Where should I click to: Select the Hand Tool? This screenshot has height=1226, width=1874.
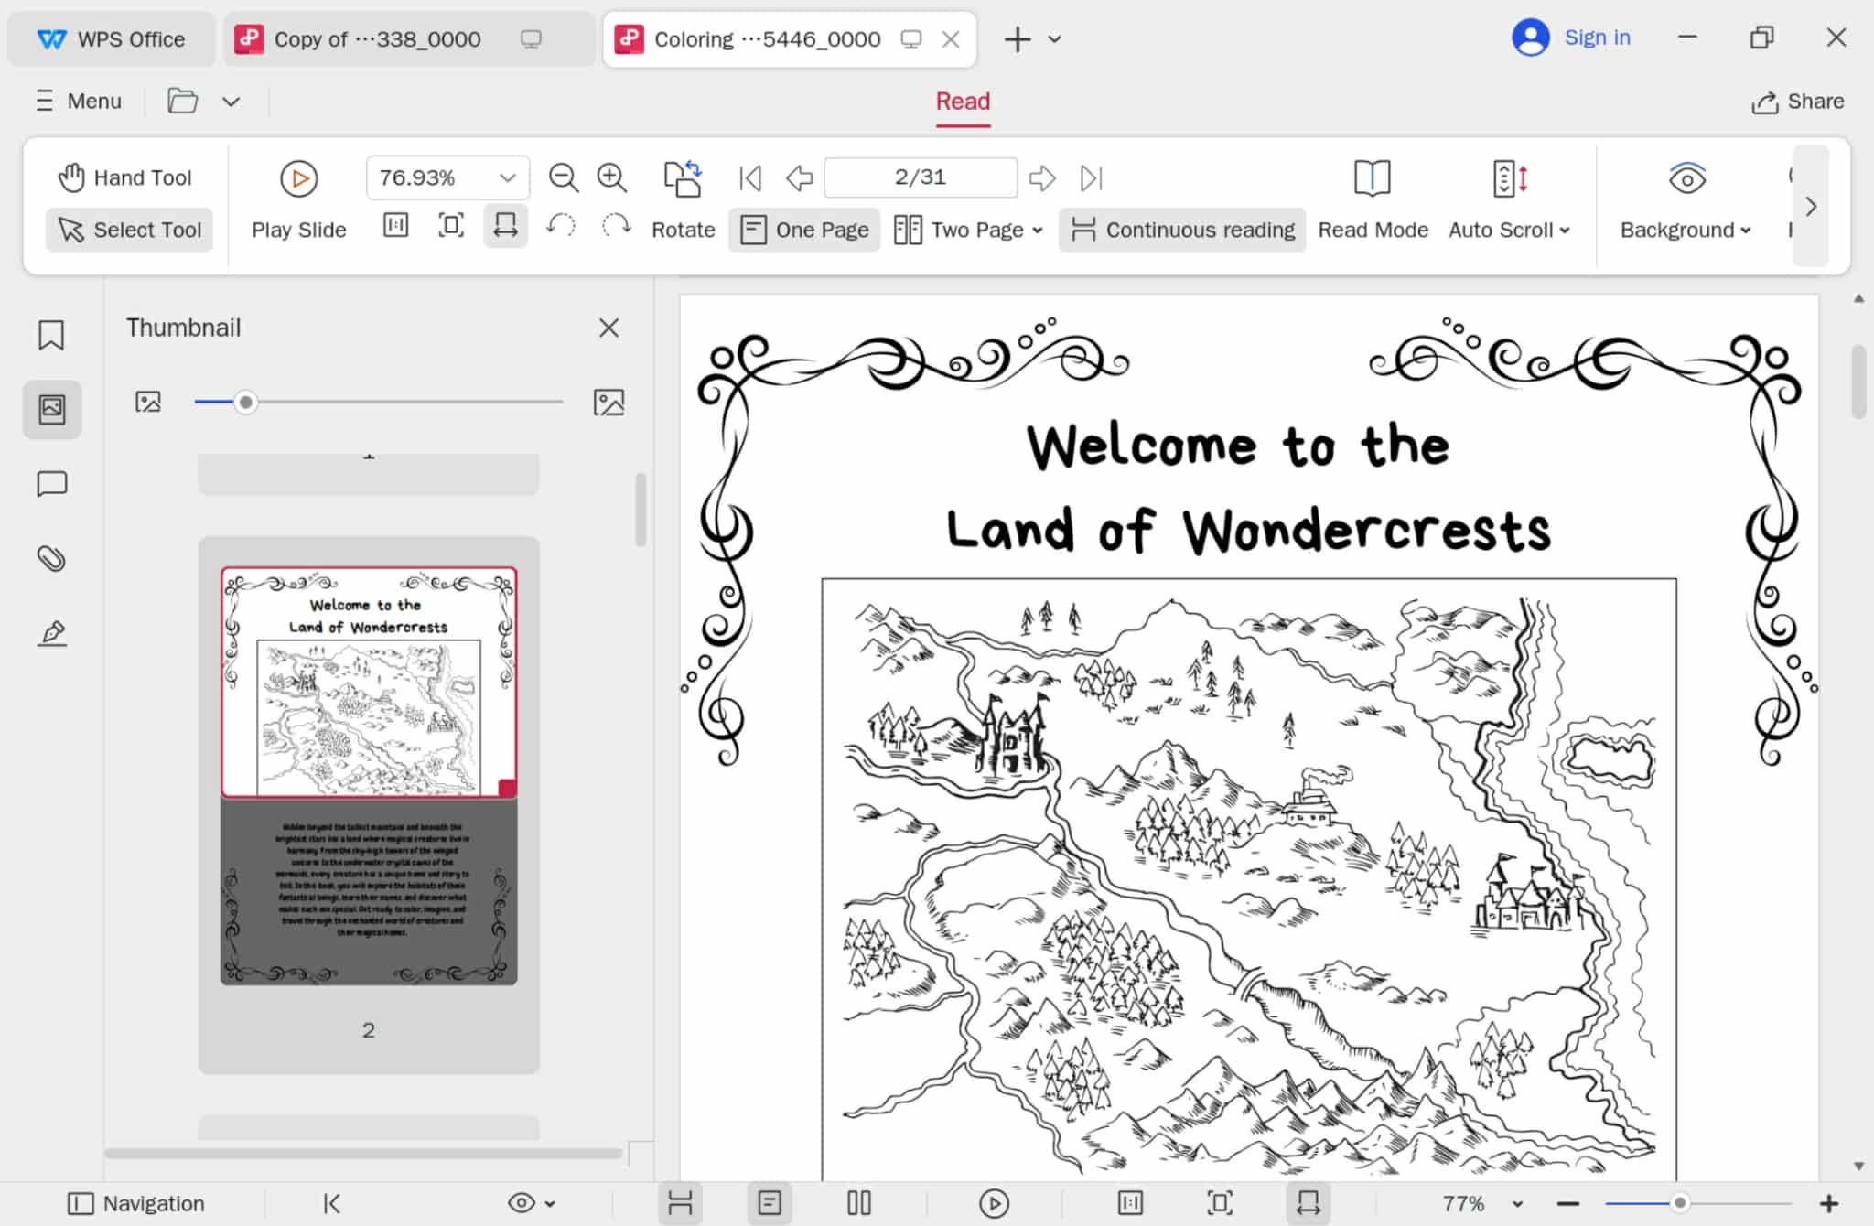tap(125, 177)
